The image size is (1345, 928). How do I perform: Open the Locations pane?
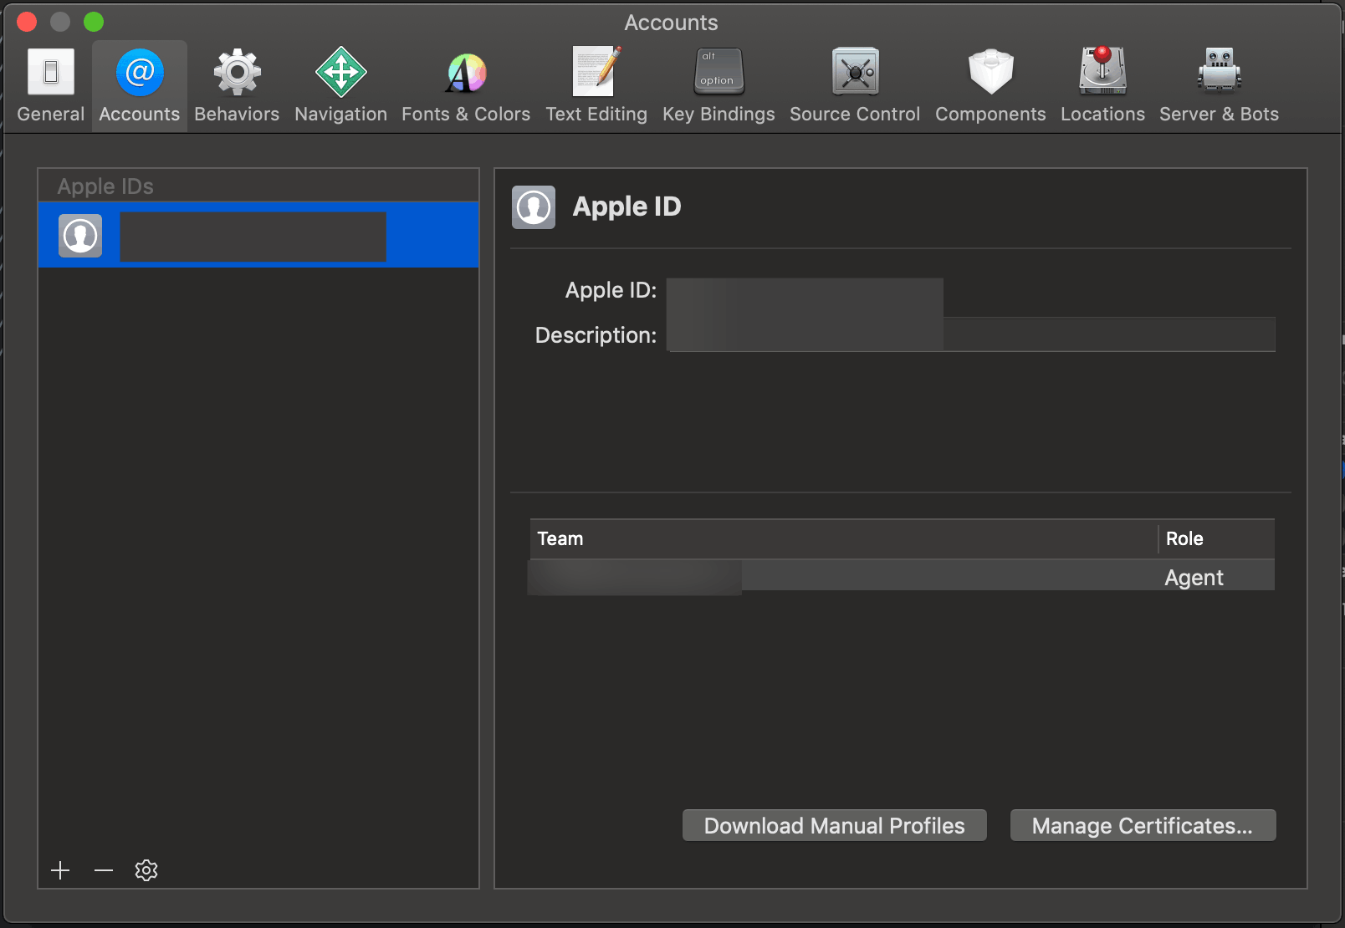[1102, 84]
